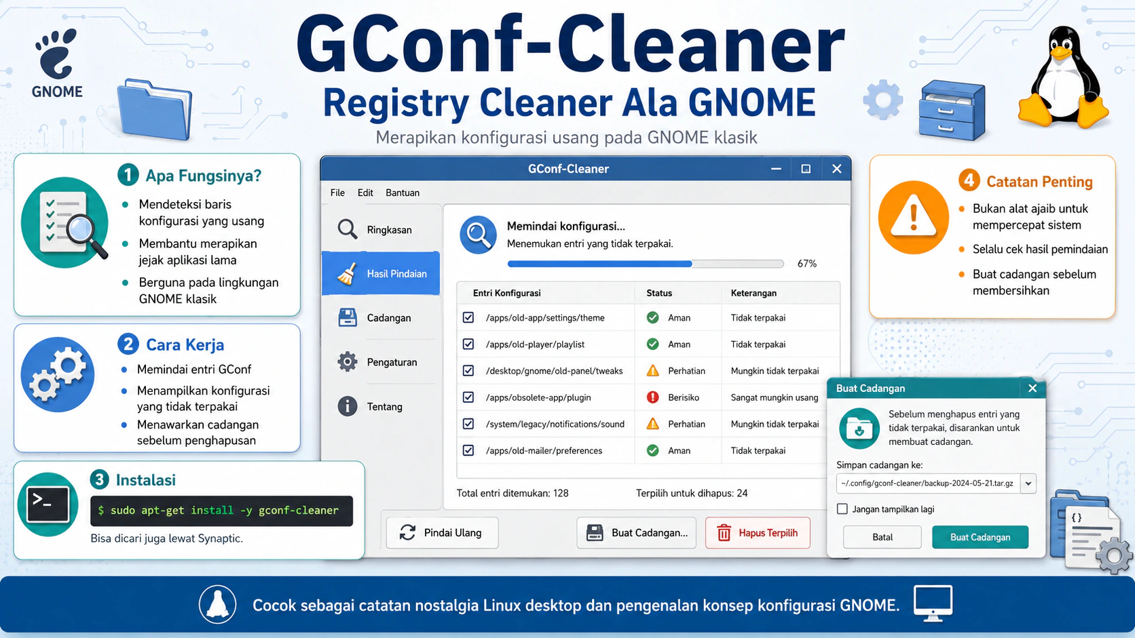The image size is (1135, 638).
Task: Click the backup path input field
Action: [928, 483]
